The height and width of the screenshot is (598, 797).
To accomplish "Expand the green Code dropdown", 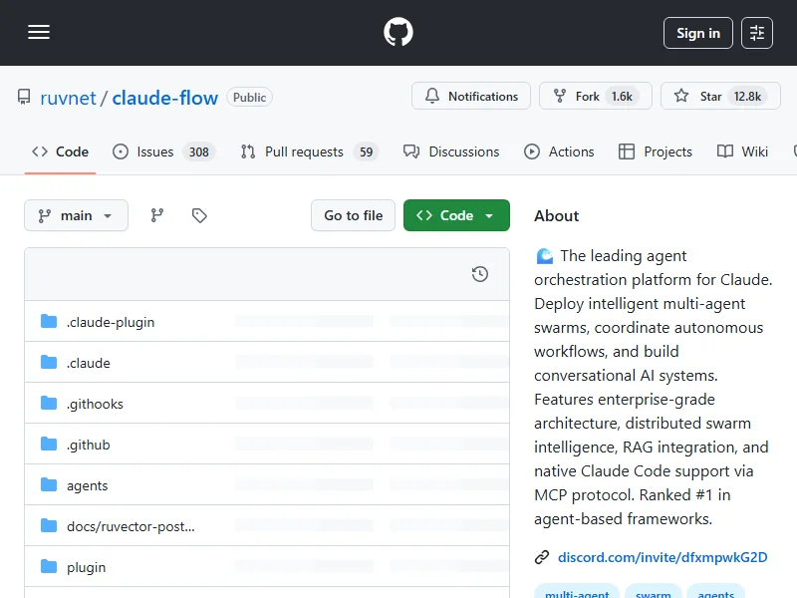I will (x=456, y=215).
